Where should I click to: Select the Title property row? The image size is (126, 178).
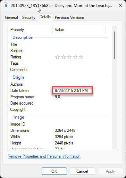[59, 44]
